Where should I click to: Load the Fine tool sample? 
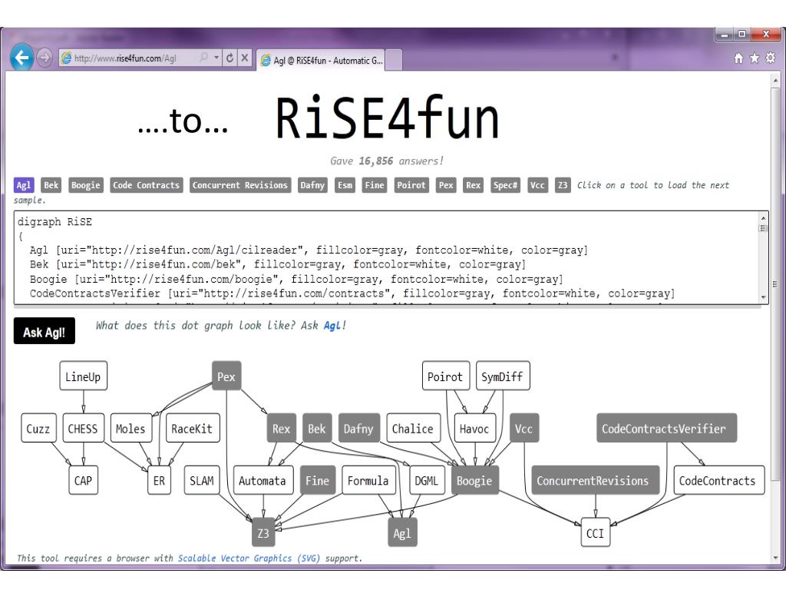point(375,185)
